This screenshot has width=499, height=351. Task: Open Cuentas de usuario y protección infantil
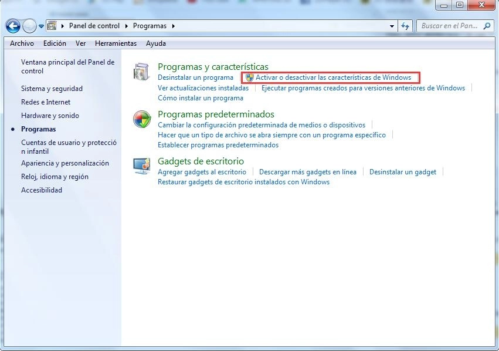click(x=69, y=147)
